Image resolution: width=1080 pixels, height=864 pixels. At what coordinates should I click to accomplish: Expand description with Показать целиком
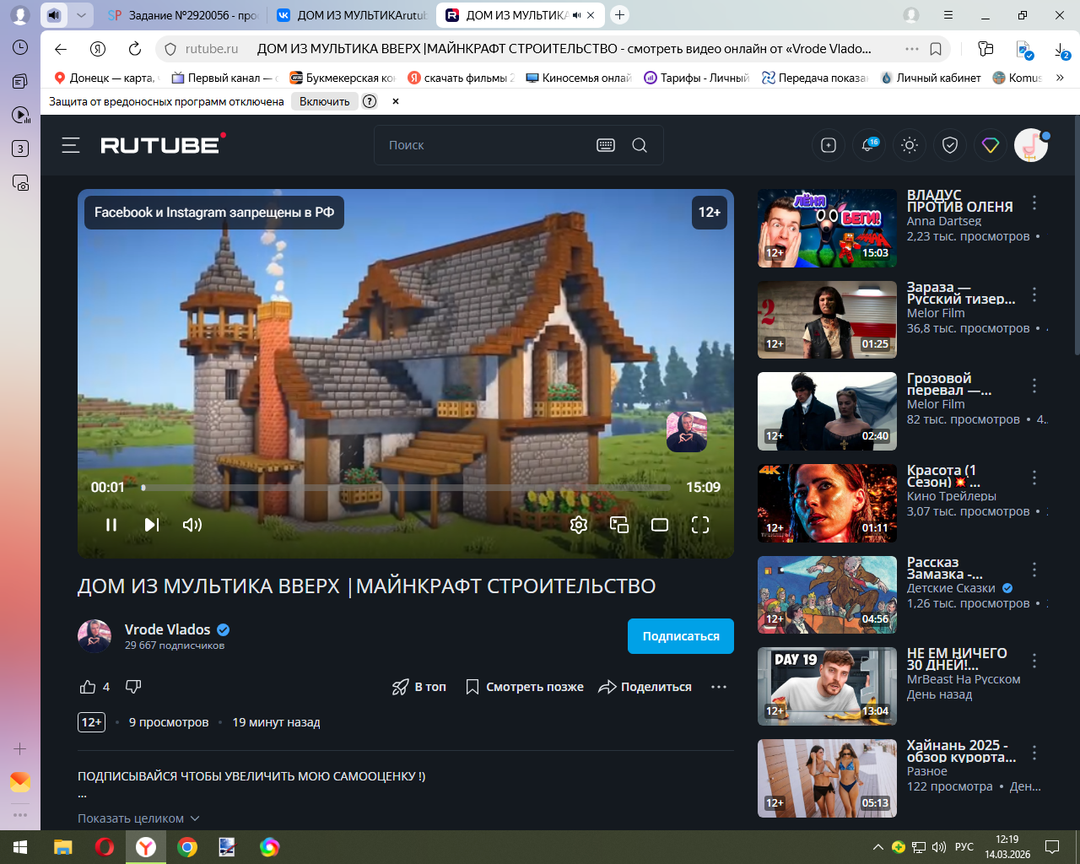tap(138, 818)
